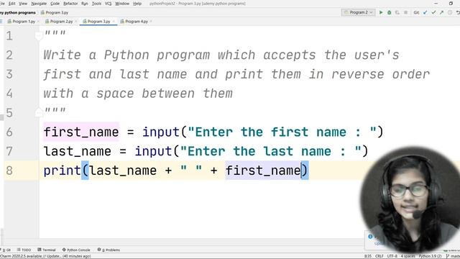460x259 pixels.
Task: Show Git history clock icon
Action: [450, 13]
